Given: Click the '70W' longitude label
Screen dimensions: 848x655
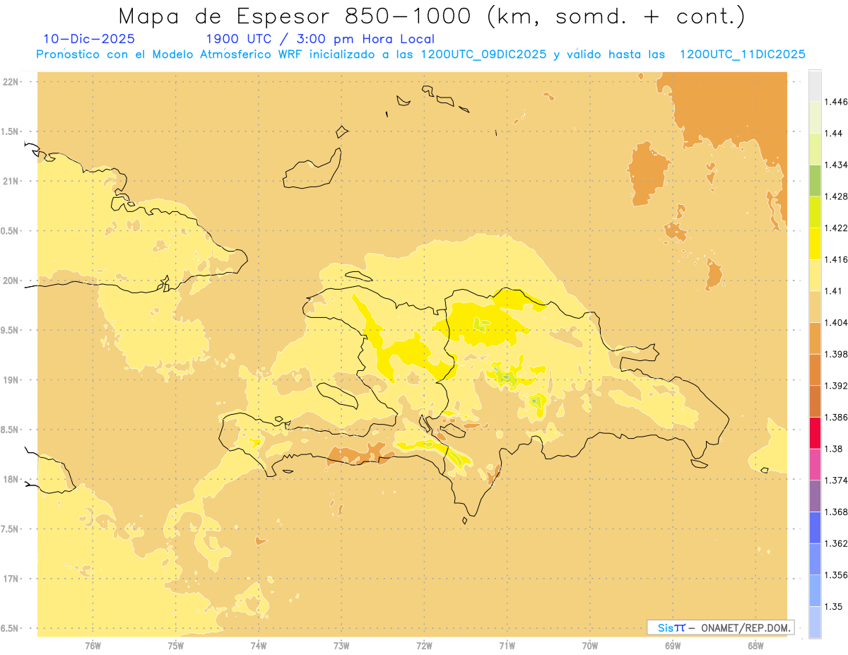Looking at the screenshot, I should (x=590, y=646).
